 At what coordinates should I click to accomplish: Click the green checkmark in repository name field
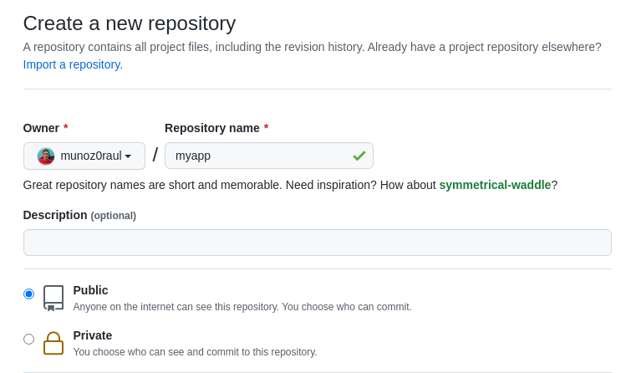(x=359, y=156)
